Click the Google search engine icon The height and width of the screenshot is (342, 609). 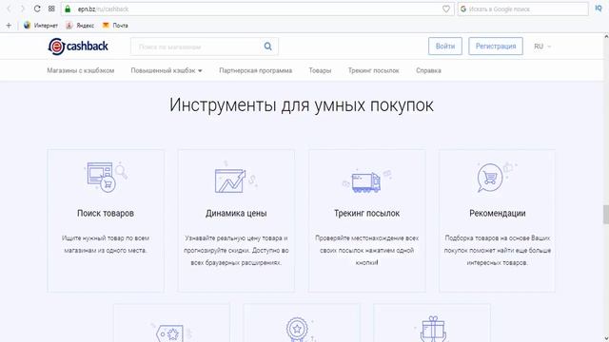pyautogui.click(x=463, y=9)
